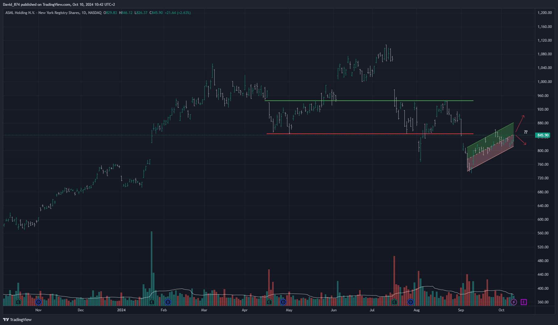Click the low value 'L826.37'
The height and width of the screenshot is (325, 558).
pyautogui.click(x=141, y=13)
